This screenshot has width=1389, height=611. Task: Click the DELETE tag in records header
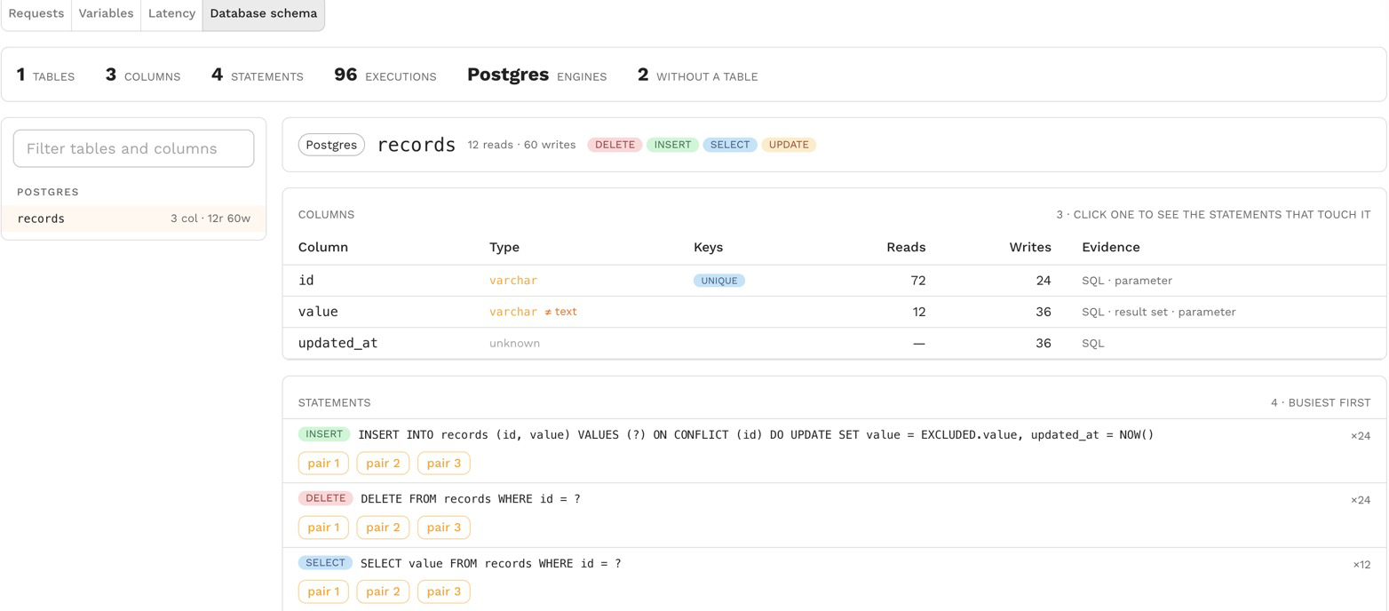pos(615,145)
